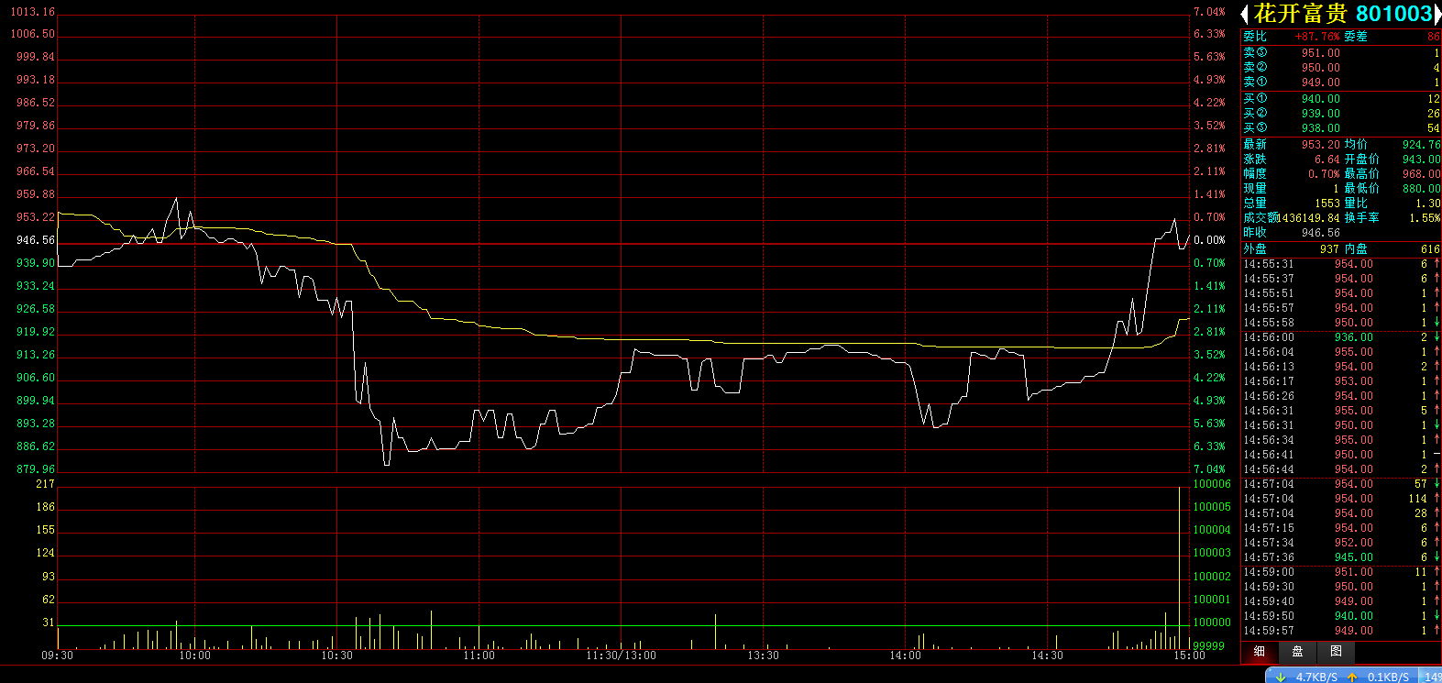Click the 换手率 value 1.55%
1442x683 pixels.
tap(1425, 218)
